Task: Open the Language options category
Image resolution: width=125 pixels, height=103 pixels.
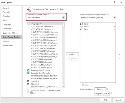Action: 11,24
